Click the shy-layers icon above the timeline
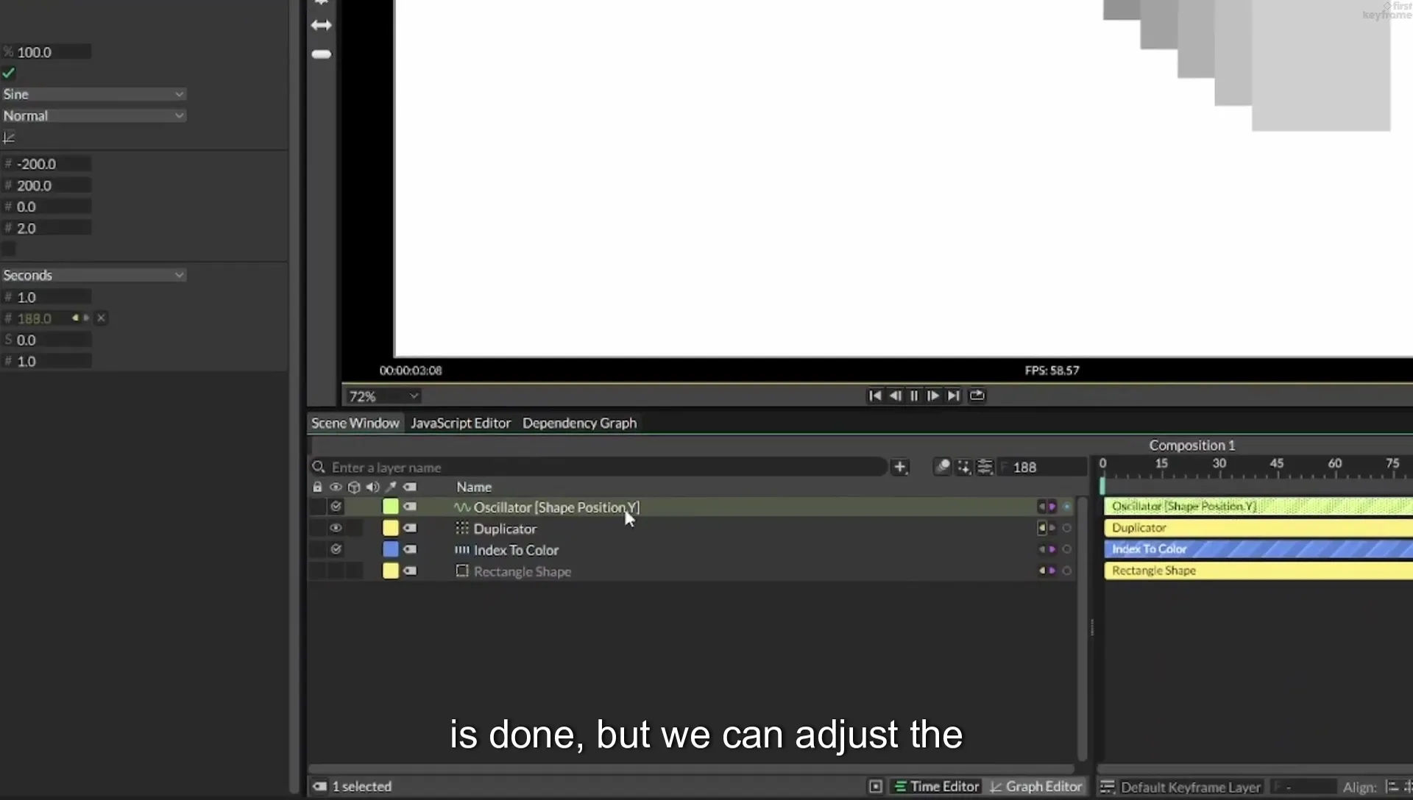The width and height of the screenshot is (1413, 800). point(942,467)
